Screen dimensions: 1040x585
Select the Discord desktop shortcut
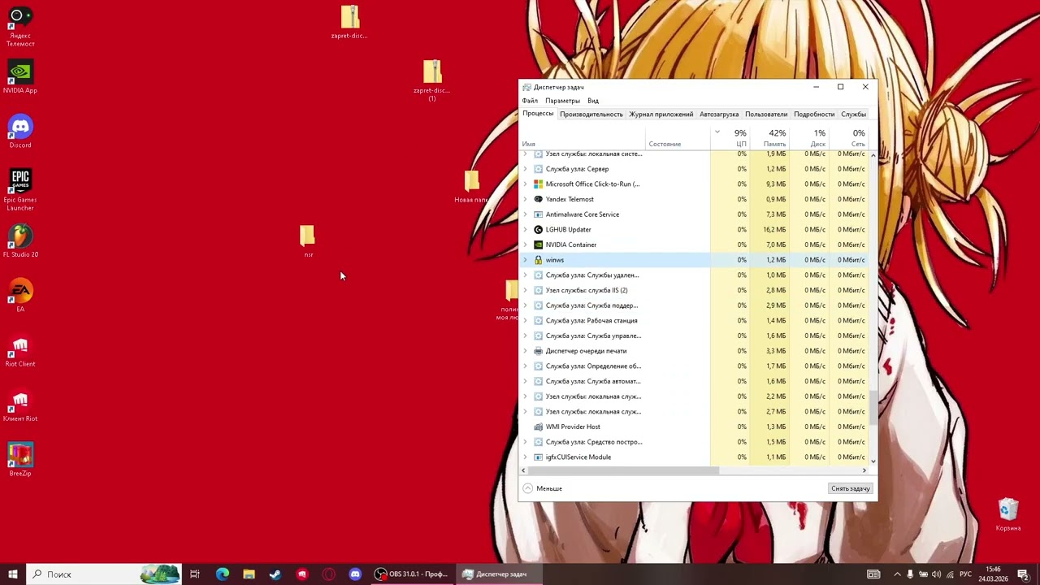coord(20,132)
